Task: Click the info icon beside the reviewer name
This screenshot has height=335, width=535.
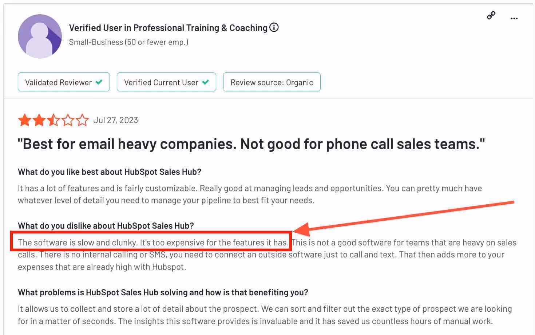Action: [x=274, y=27]
